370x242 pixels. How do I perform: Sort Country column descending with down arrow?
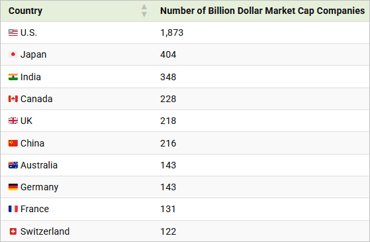point(144,14)
